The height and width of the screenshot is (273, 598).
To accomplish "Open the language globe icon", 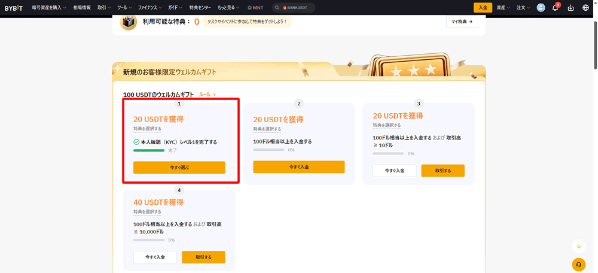I will pyautogui.click(x=585, y=8).
